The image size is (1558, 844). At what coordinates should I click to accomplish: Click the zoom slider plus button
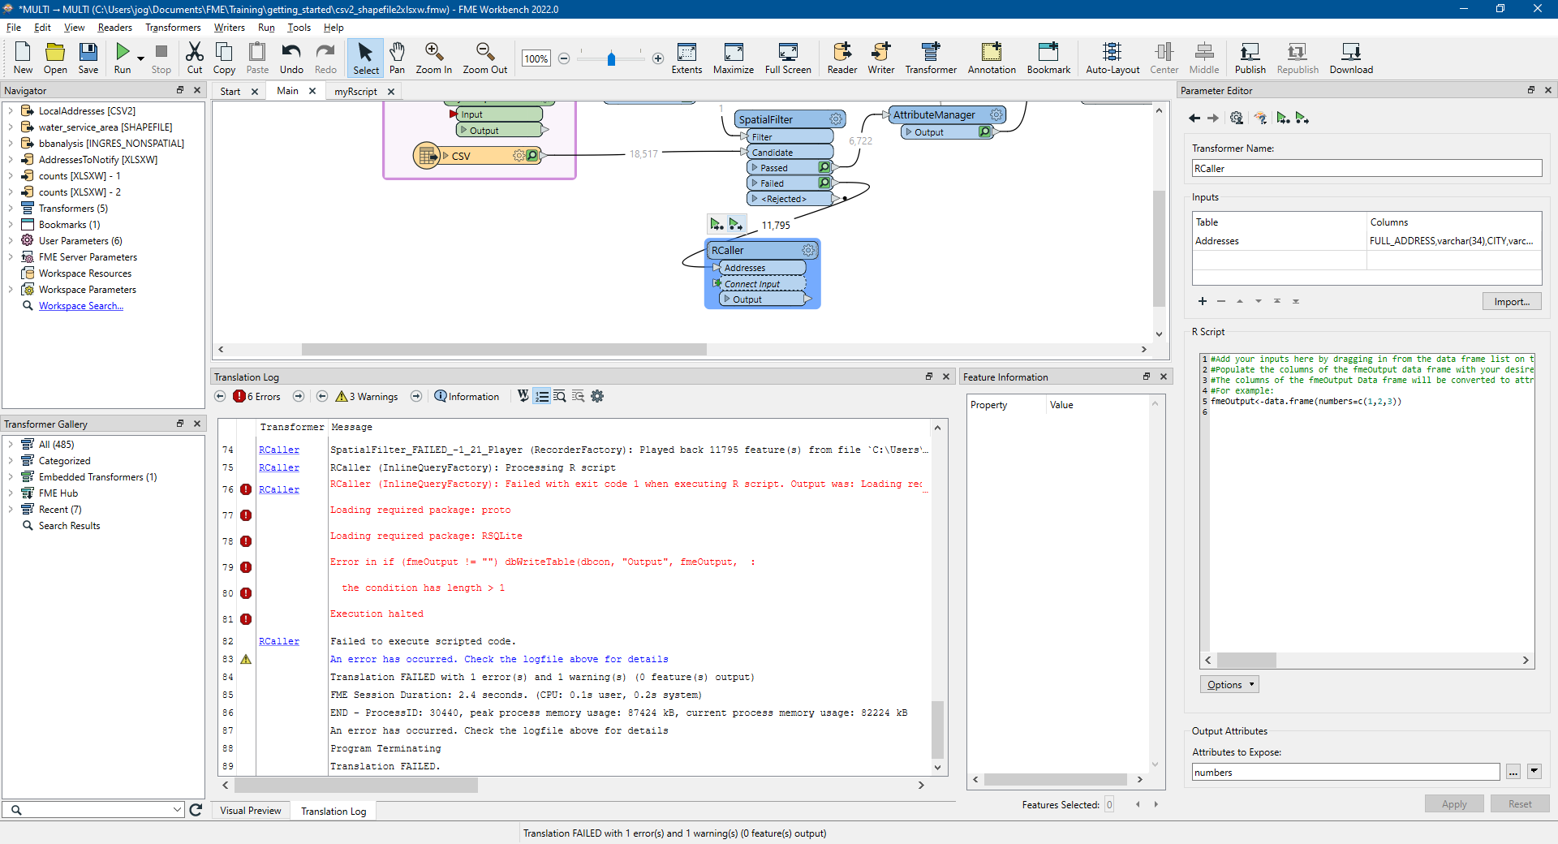[658, 58]
